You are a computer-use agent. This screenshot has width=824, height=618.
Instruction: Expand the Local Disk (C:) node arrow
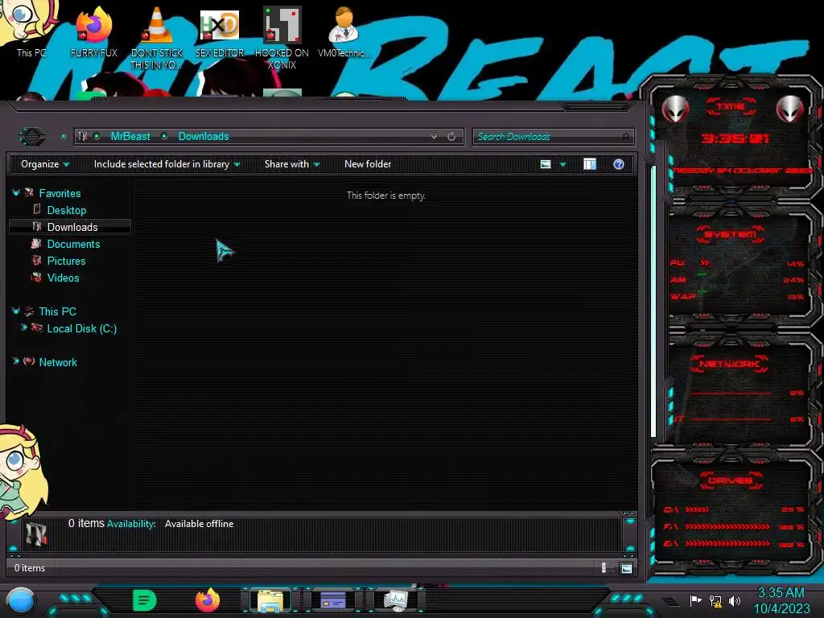[23, 328]
